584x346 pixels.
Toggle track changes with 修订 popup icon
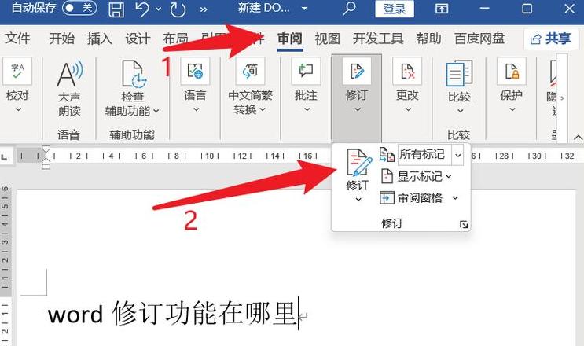(x=358, y=163)
